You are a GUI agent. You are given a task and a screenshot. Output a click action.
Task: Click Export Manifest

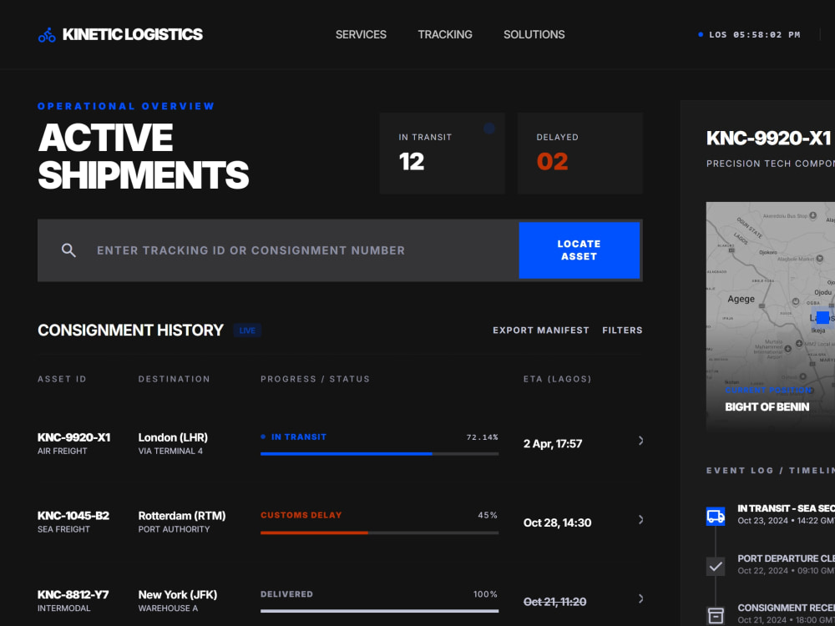click(541, 331)
